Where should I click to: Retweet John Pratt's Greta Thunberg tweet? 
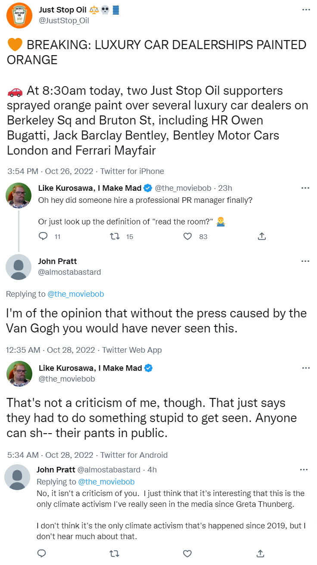(115, 553)
